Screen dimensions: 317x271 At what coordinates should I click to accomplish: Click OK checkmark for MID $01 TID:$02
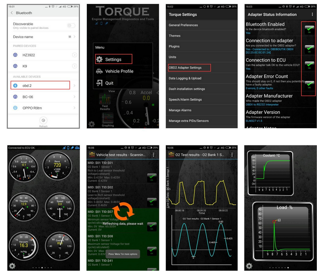coord(152,202)
